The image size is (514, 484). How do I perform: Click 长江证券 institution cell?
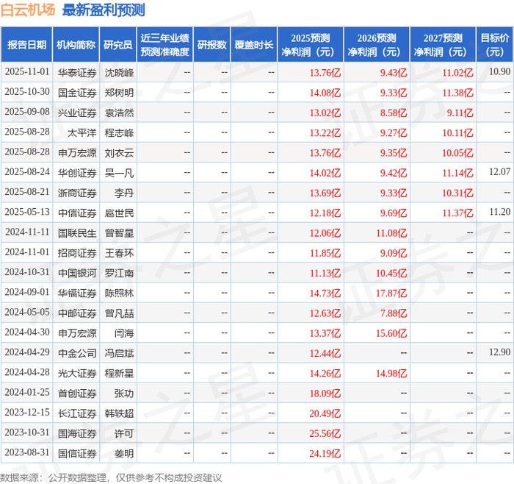click(77, 413)
